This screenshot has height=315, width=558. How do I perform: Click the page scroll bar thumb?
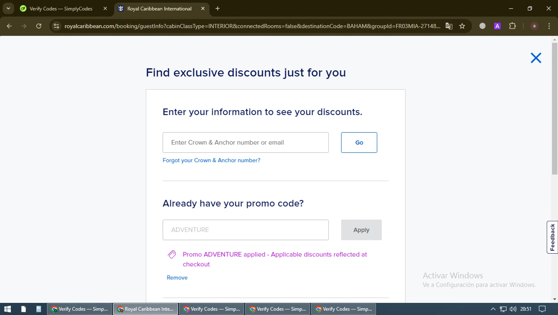click(555, 109)
